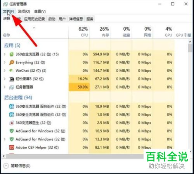Switch to the 启动 tab
194x174 pixels.
coord(52,19)
